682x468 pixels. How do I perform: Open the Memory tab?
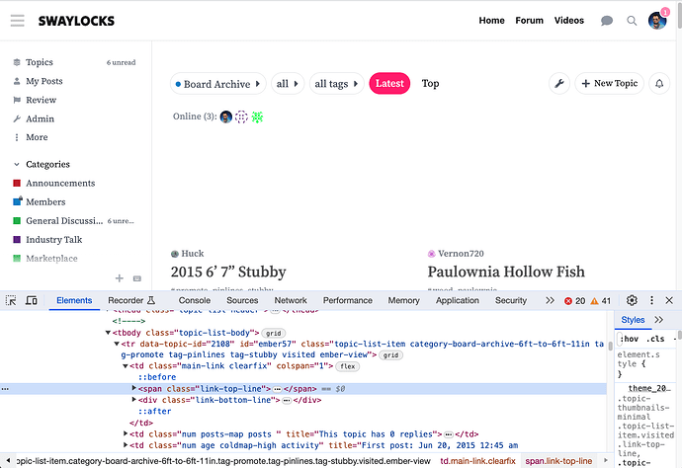pyautogui.click(x=403, y=300)
